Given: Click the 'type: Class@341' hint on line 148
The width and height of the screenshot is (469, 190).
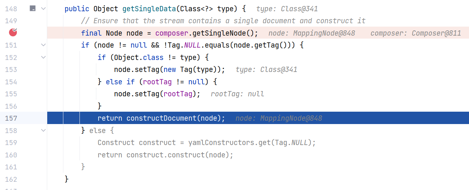Looking at the screenshot, I should (287, 9).
